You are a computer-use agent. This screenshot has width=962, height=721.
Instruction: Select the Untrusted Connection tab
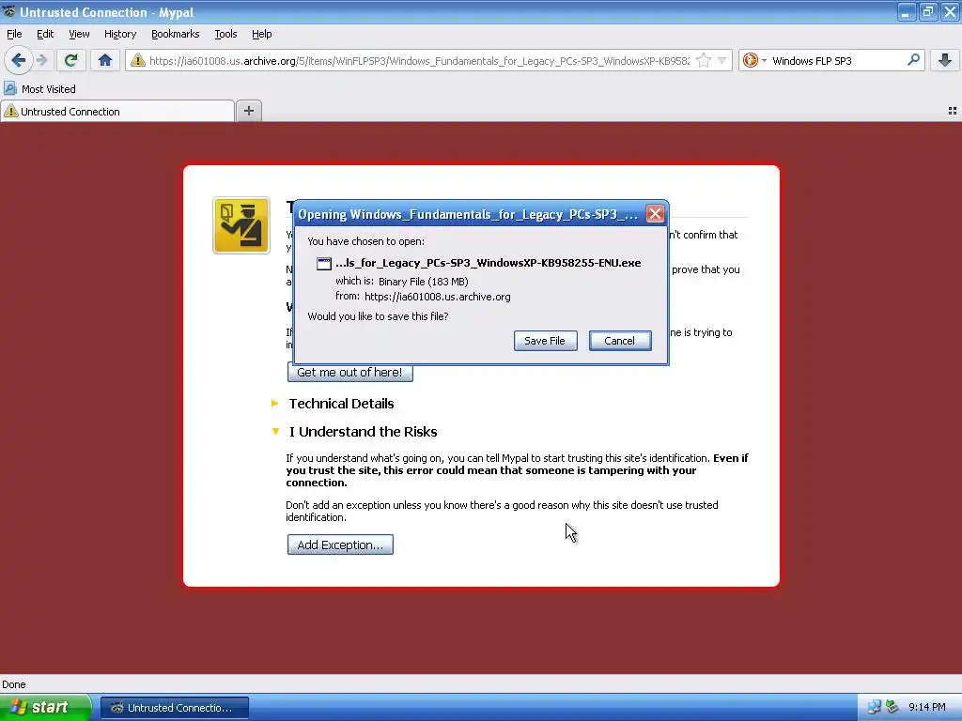(117, 112)
